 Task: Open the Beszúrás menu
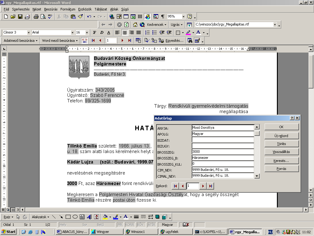tap(51, 9)
